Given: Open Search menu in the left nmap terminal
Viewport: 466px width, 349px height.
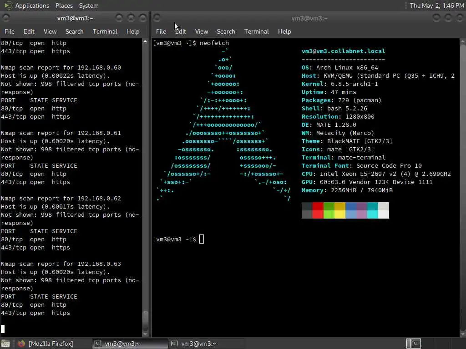Looking at the screenshot, I should [x=74, y=31].
